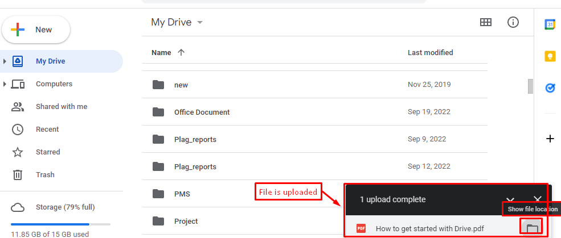Screen dimensions: 561x238
Task: Select the Office Document folder
Action: 315,112
